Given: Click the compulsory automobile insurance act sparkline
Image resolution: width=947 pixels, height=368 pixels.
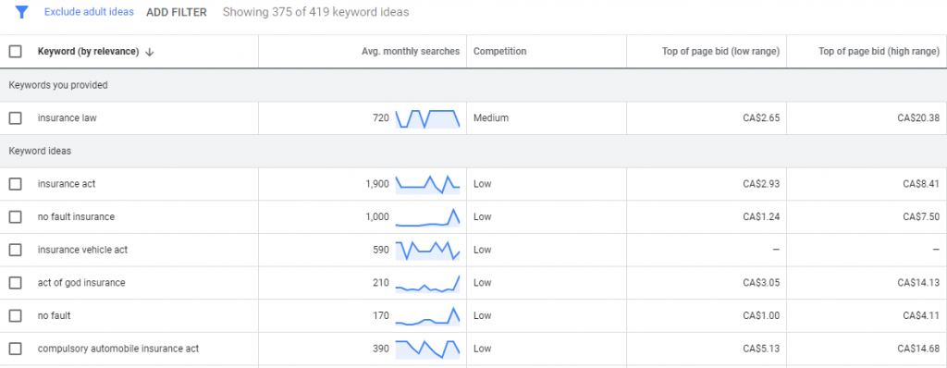Looking at the screenshot, I should point(427,349).
